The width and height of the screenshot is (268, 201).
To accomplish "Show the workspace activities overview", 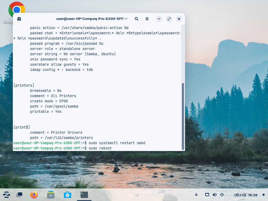I will [x=19, y=195].
